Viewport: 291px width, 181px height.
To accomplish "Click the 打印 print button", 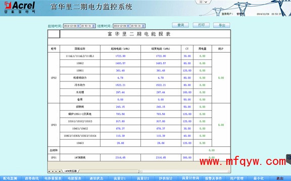I will pos(201,25).
